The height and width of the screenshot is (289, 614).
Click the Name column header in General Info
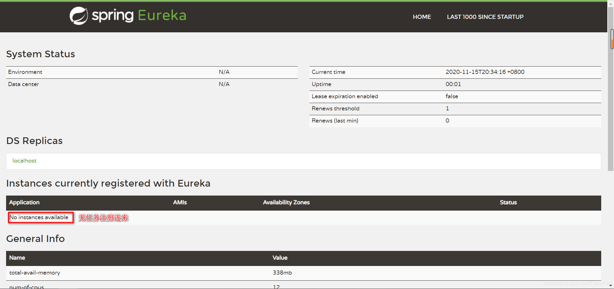tap(17, 258)
